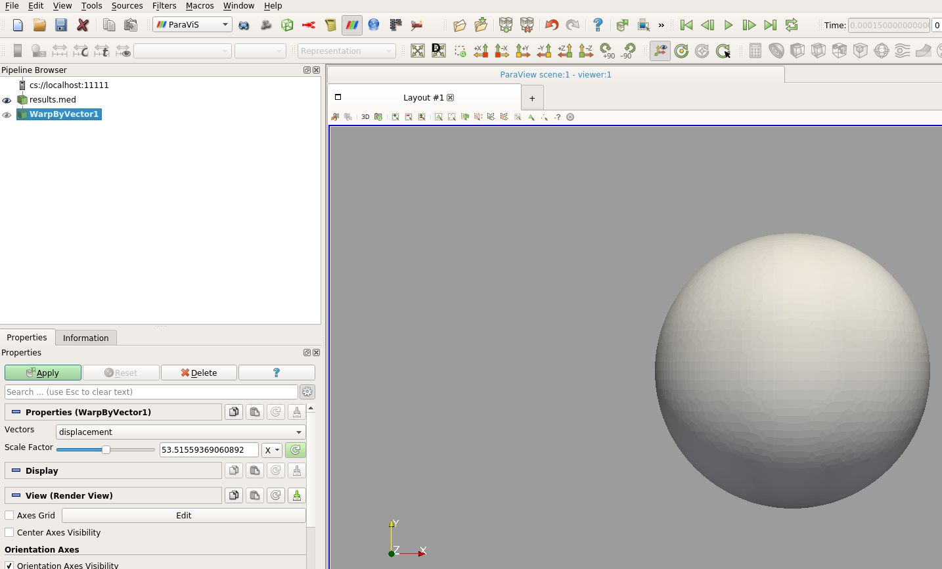Set view direction to +X
This screenshot has height=569, width=942.
[481, 51]
